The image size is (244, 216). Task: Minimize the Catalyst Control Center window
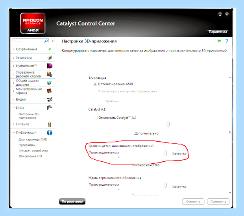tap(220, 15)
